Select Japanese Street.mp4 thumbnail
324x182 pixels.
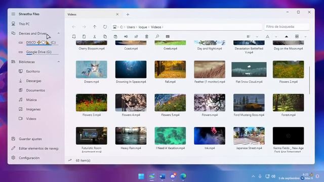pos(249,136)
